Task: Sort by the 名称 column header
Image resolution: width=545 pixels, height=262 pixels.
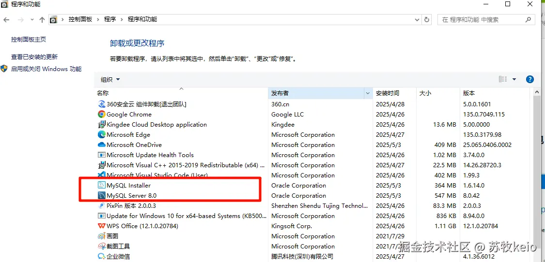Action: coord(181,93)
